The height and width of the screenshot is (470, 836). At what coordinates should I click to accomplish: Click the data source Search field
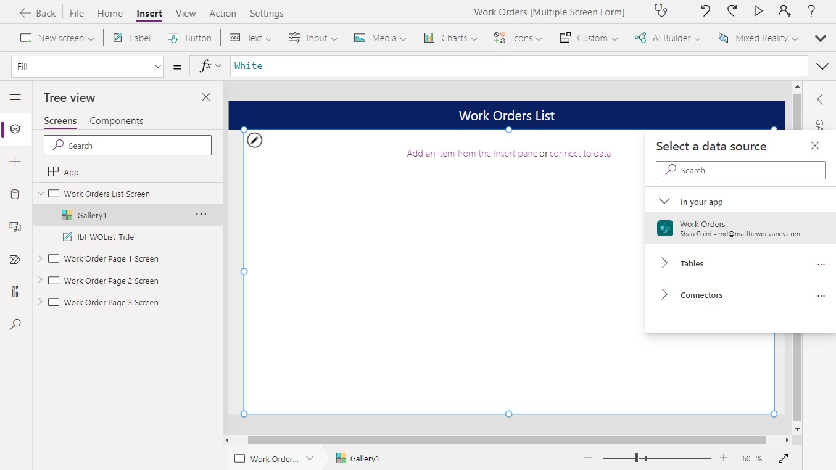tap(740, 170)
